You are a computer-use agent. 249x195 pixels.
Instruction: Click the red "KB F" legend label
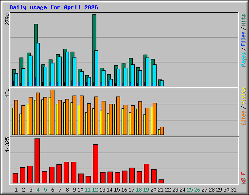tap(244, 178)
